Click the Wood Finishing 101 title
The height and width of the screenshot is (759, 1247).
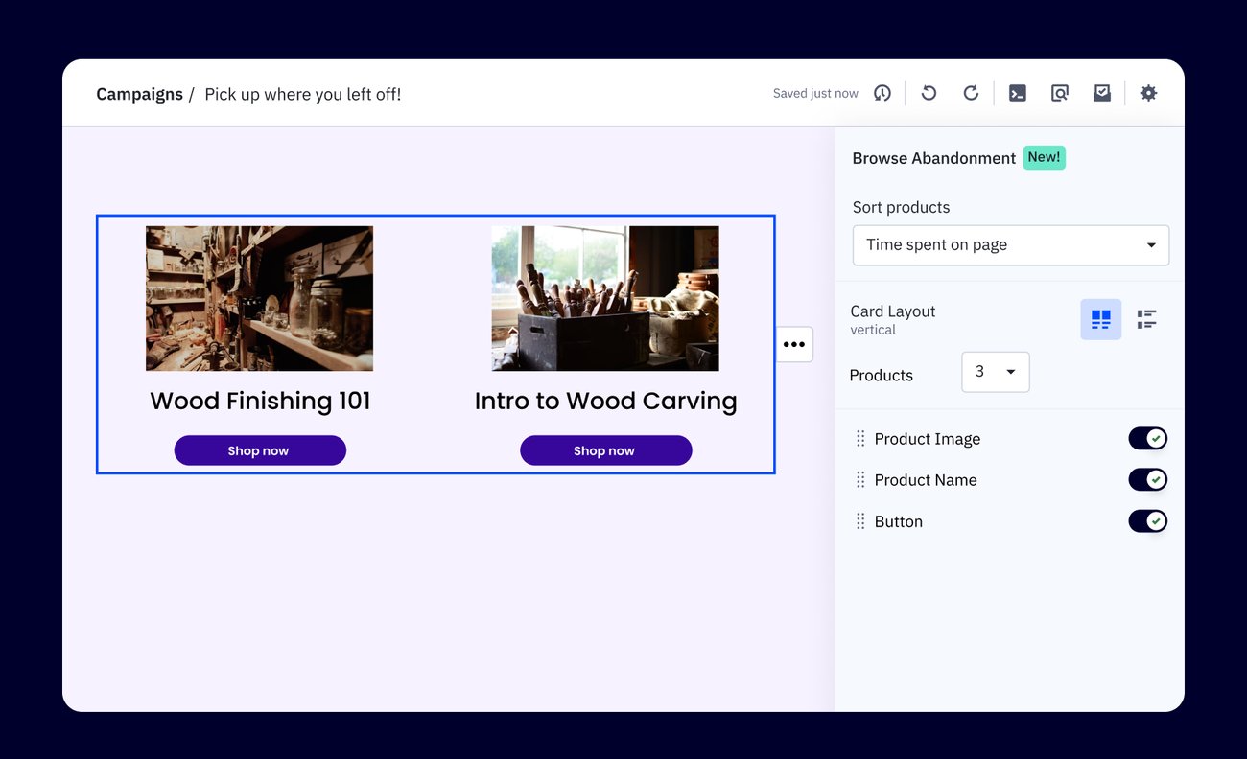260,401
